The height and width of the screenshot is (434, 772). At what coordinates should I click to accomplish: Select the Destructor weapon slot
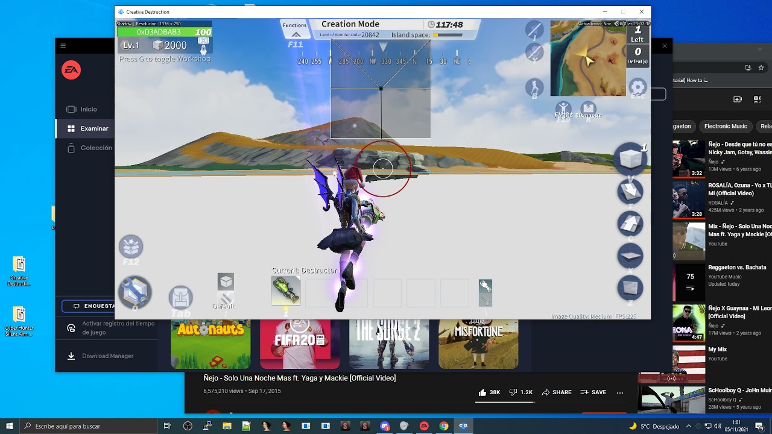click(286, 292)
